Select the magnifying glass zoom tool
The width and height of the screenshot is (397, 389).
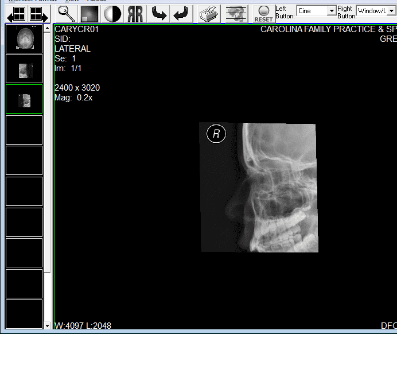click(x=67, y=14)
